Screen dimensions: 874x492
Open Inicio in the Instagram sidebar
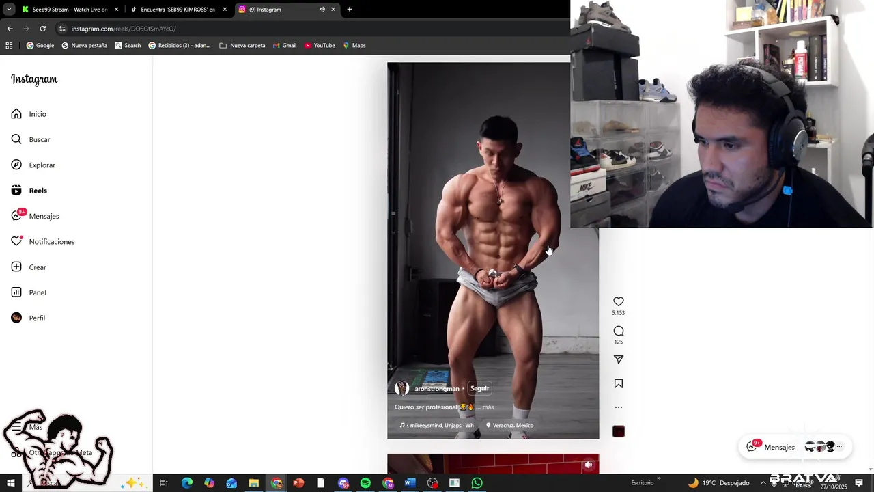tap(29, 114)
